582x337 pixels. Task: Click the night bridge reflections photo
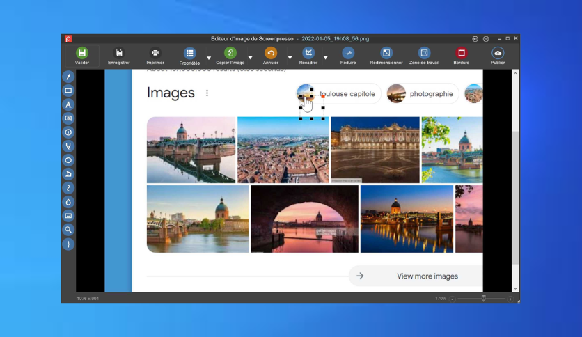pos(407,219)
